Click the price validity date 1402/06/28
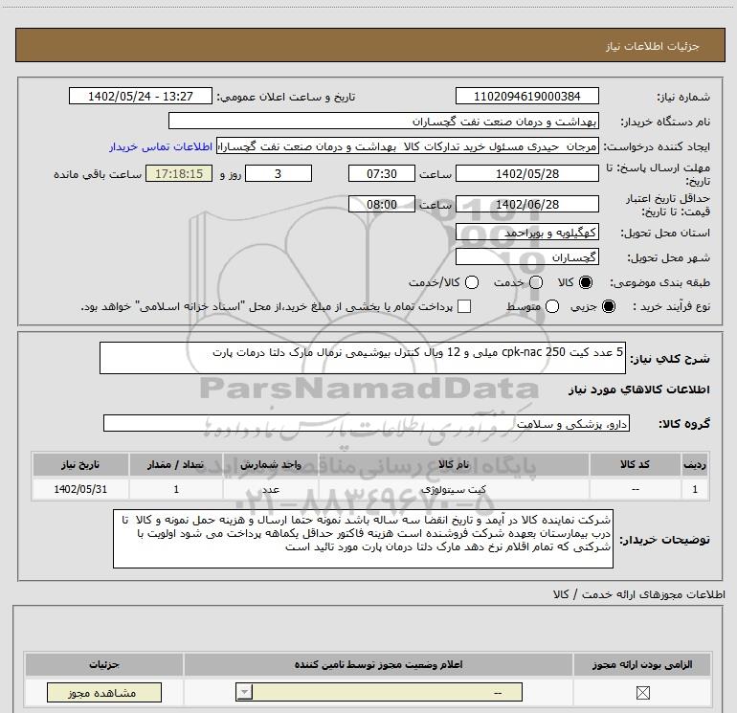737x713 pixels. point(526,204)
